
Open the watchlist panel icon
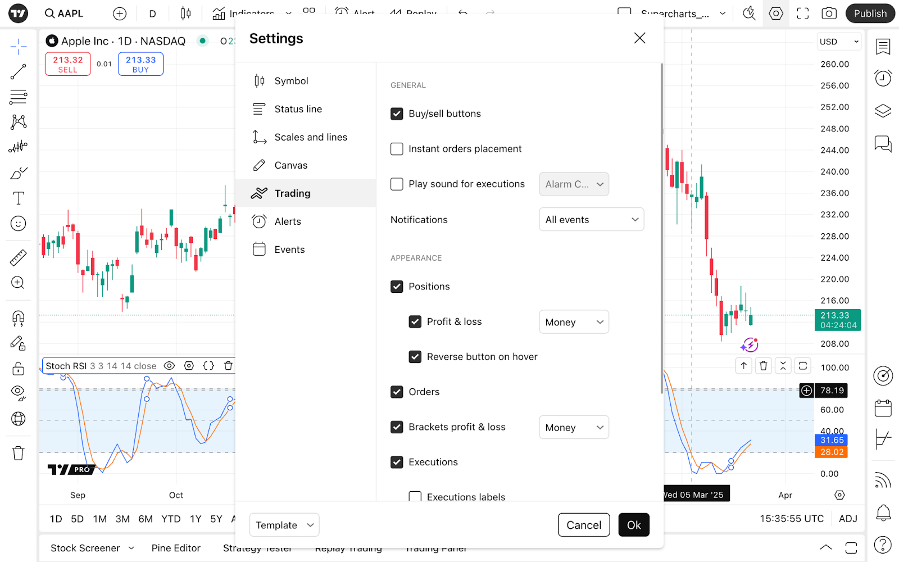883,47
